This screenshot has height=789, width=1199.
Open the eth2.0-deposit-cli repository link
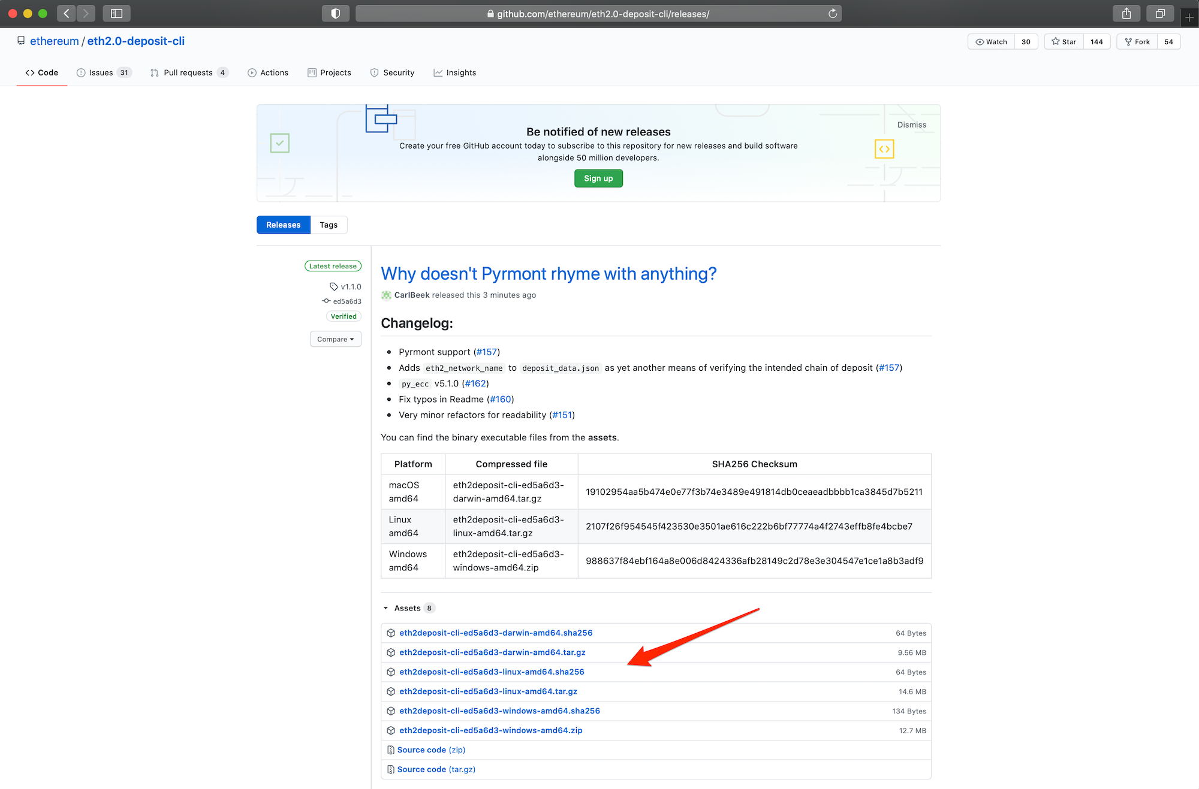136,41
